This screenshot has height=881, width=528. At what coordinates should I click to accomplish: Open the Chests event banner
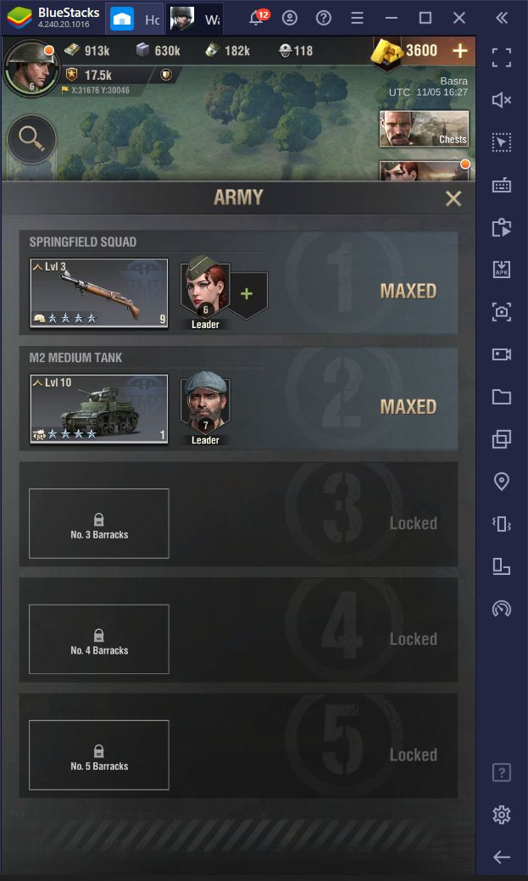pos(424,129)
